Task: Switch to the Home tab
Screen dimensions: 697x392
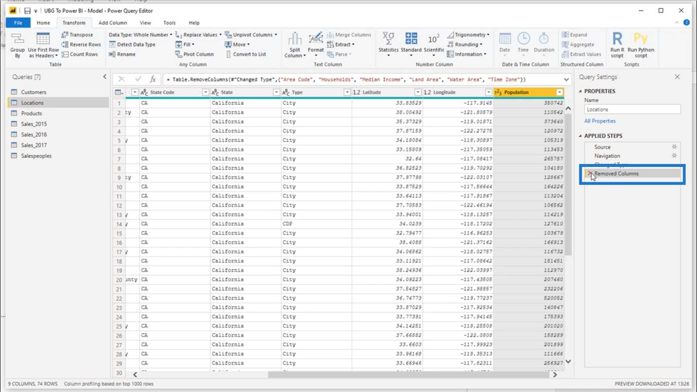Action: click(x=43, y=23)
